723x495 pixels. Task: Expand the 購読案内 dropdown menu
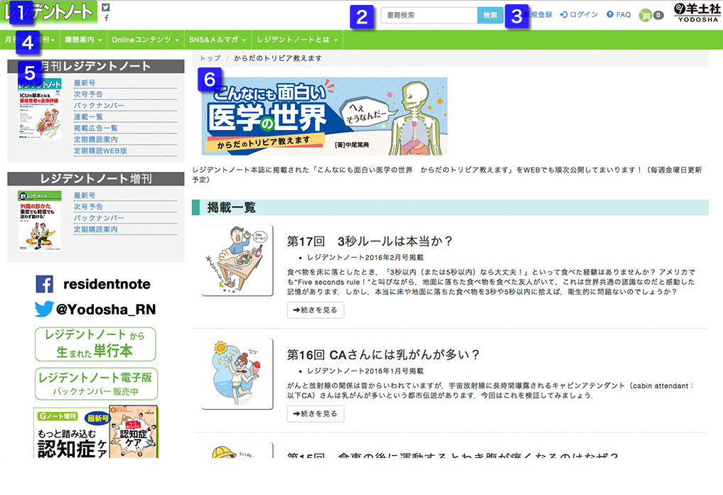pos(82,40)
